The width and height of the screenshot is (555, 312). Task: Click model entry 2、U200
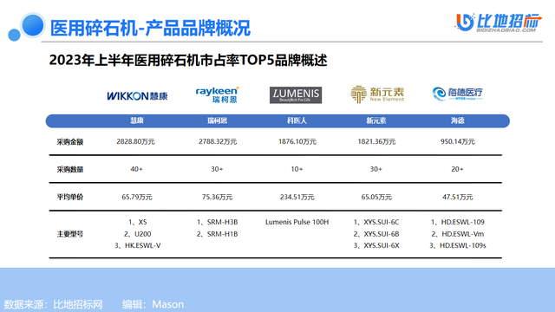pos(137,234)
